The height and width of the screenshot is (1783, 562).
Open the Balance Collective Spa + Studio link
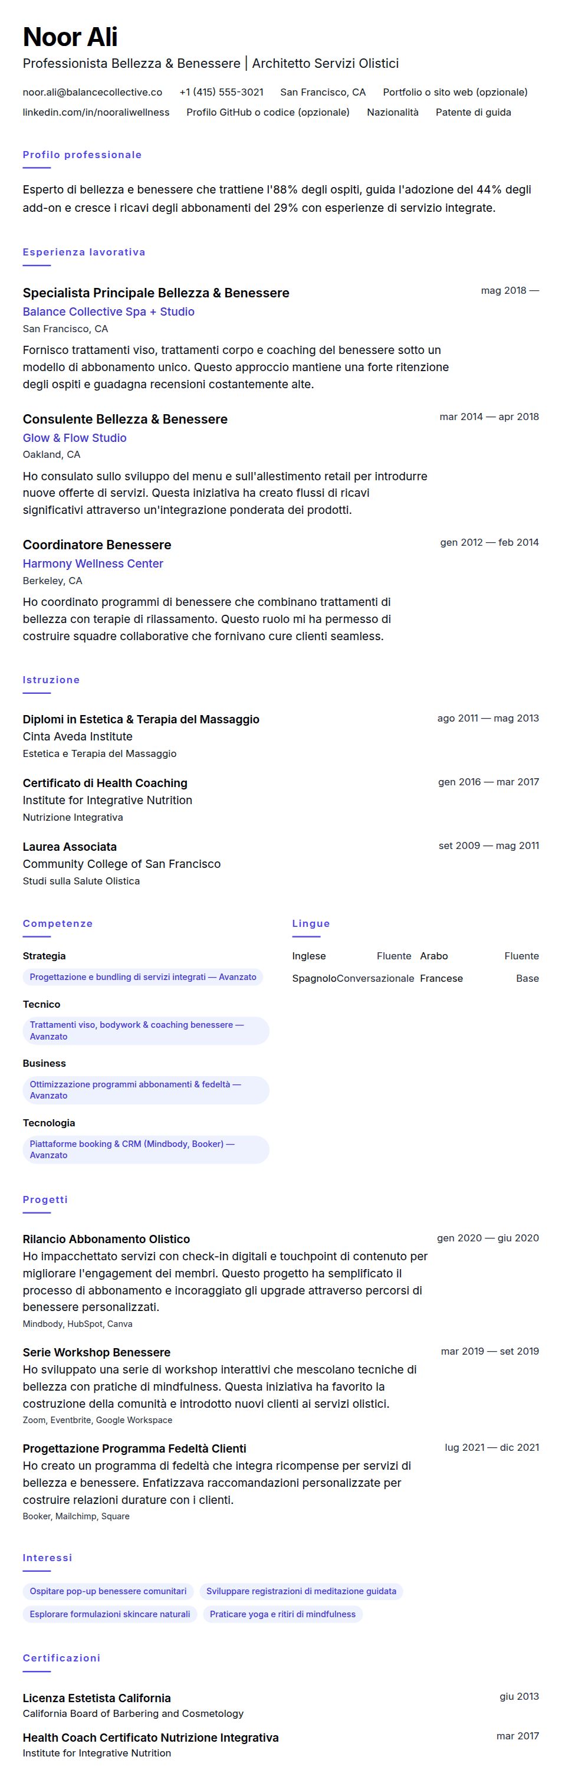pos(109,312)
